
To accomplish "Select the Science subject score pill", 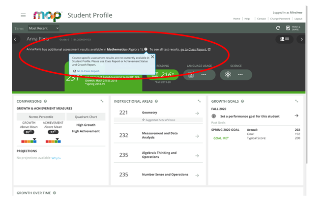I will (x=235, y=75).
